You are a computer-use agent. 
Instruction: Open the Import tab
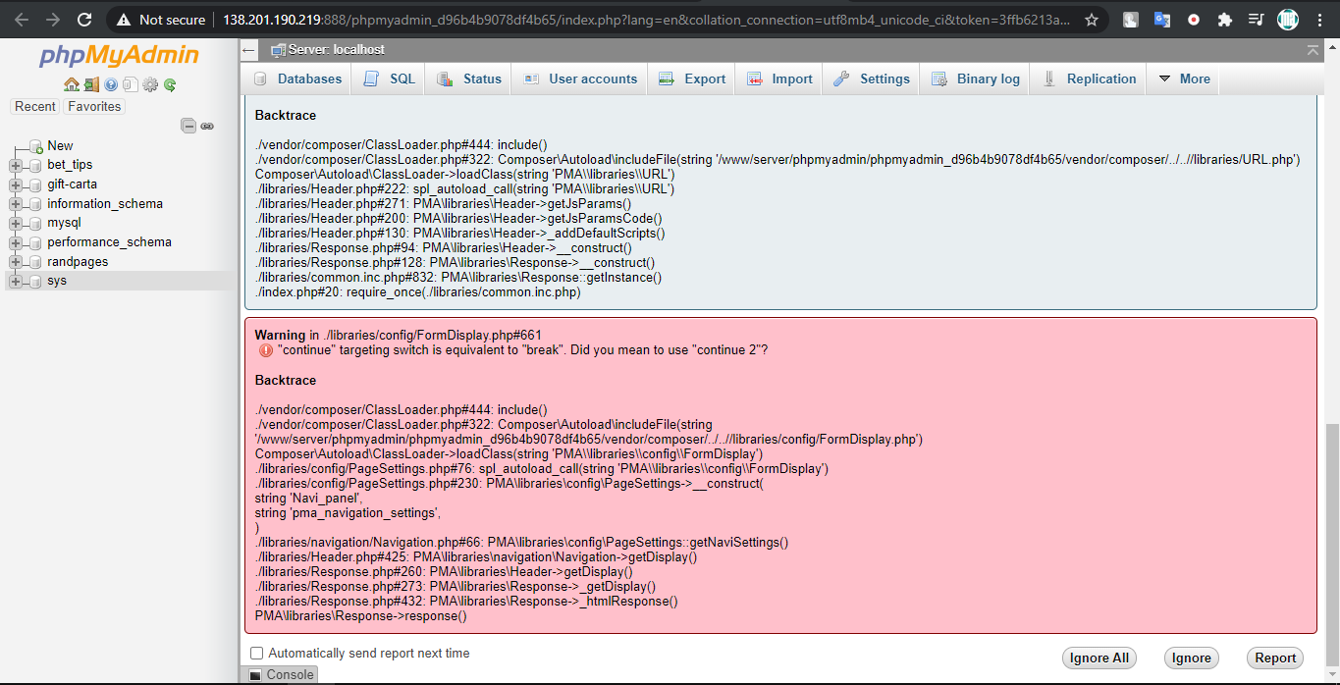coord(779,79)
